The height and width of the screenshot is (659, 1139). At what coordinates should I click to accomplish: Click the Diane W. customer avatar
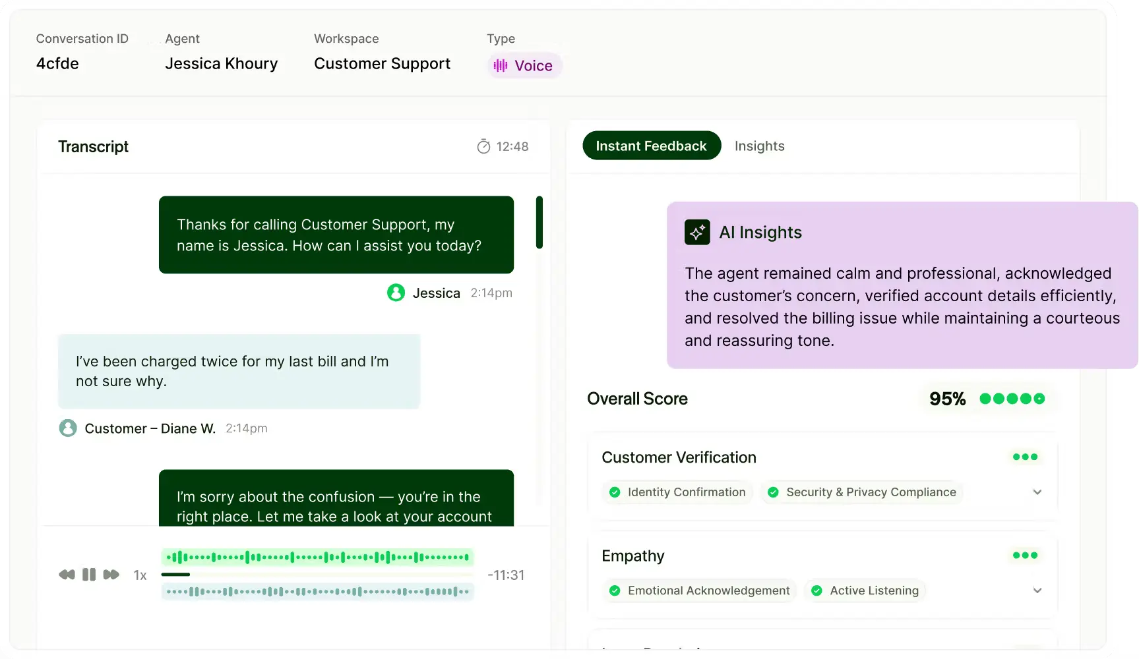68,428
